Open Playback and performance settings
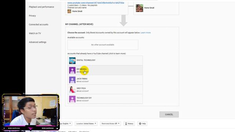 41,7
